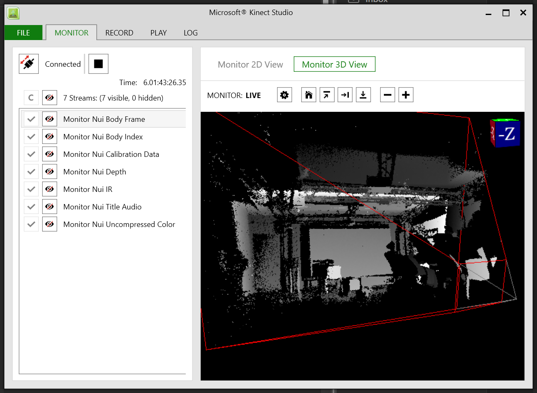Uncheck the Monitor Nui Title Audio checkmark

31,207
